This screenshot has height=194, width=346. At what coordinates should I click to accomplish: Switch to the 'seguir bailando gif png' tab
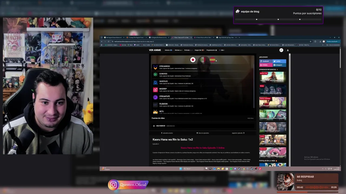point(227,37)
